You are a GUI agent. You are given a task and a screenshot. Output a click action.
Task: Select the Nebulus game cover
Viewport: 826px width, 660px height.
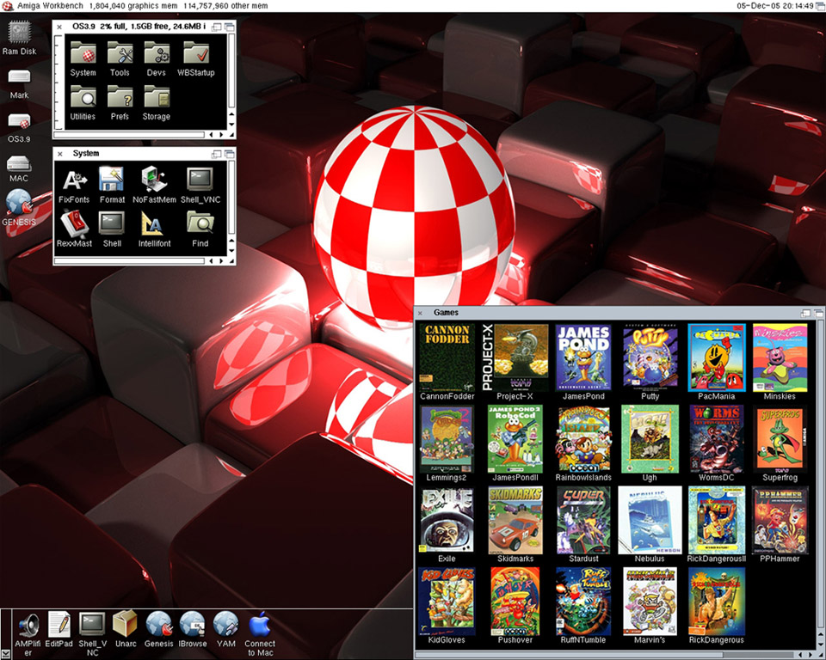point(650,520)
